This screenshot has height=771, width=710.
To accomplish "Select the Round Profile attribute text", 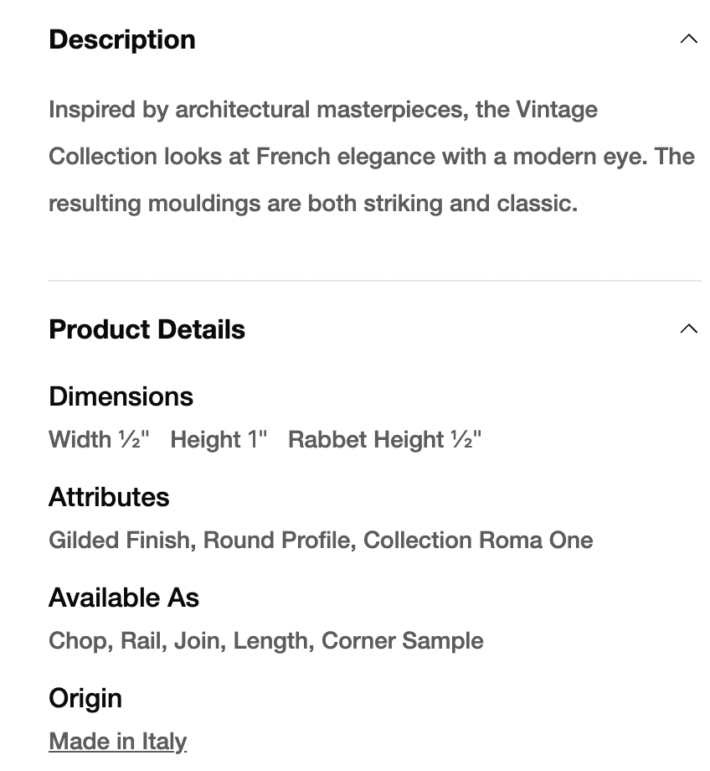I will 276,540.
